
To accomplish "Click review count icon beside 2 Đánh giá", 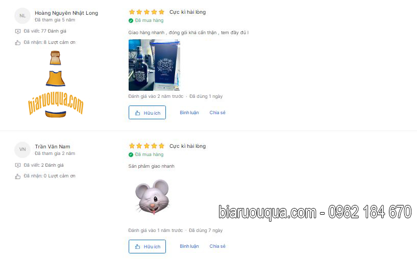I will (18, 165).
